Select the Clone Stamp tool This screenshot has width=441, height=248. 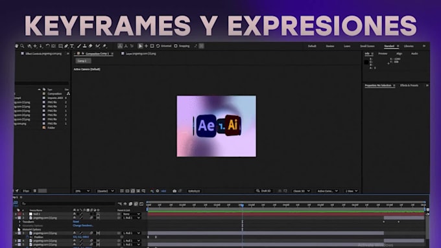(85, 46)
